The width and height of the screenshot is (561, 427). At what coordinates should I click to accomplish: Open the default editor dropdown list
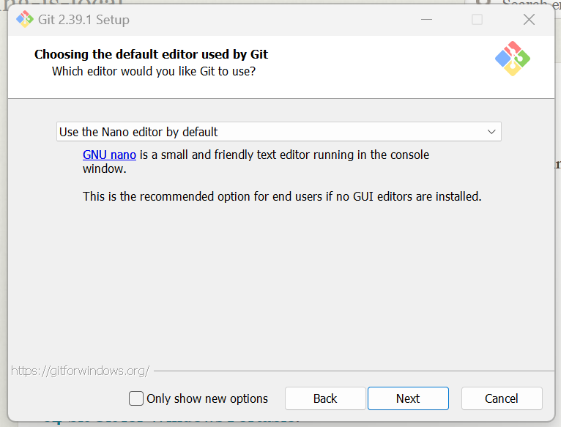pyautogui.click(x=279, y=132)
